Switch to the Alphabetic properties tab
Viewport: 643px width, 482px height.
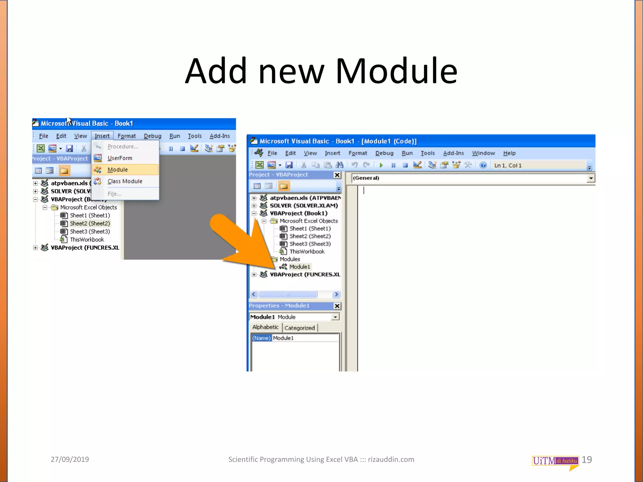tap(265, 327)
